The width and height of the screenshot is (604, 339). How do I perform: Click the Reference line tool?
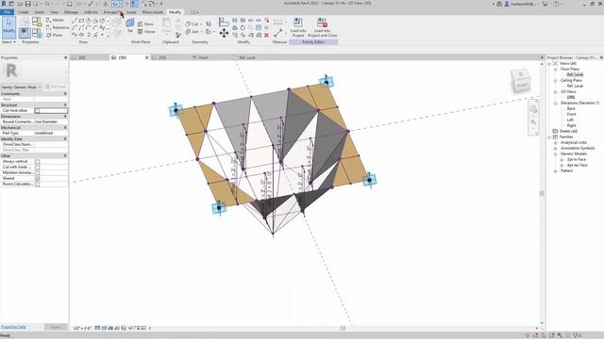pos(58,27)
